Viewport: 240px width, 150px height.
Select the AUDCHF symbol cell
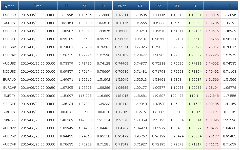tap(9, 144)
